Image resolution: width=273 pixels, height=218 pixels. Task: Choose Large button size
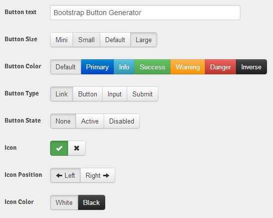[x=144, y=40]
